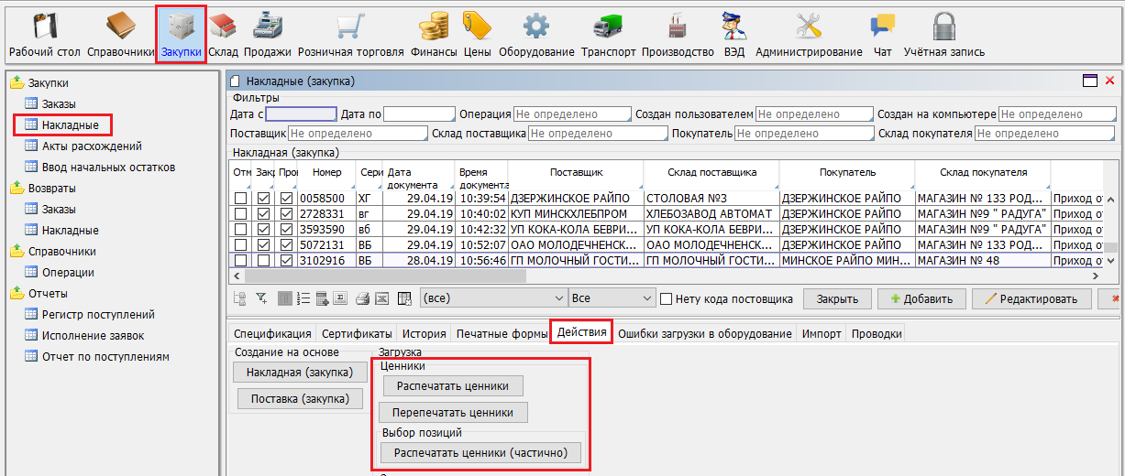Switch to the Спецификация tab
1125x476 pixels.
[x=271, y=334]
